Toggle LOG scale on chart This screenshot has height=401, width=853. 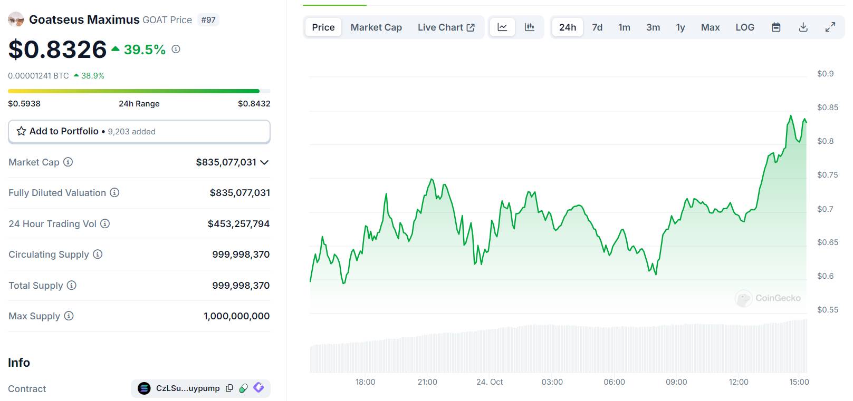(745, 27)
